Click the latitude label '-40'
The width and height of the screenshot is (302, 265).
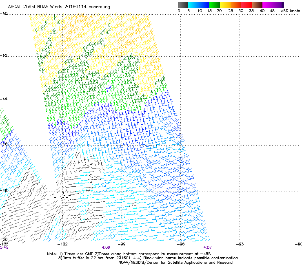click(x=4, y=13)
